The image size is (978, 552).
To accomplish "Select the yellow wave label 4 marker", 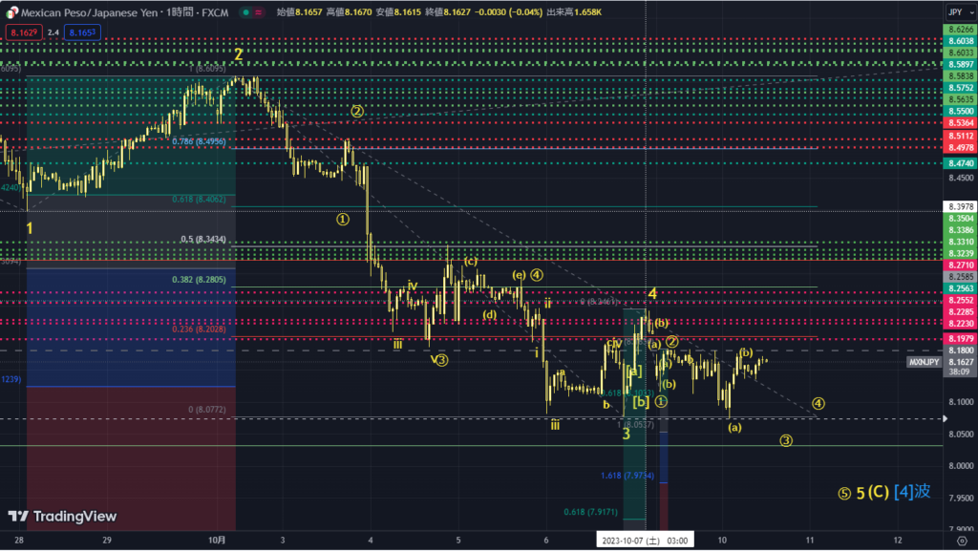I will coord(652,294).
